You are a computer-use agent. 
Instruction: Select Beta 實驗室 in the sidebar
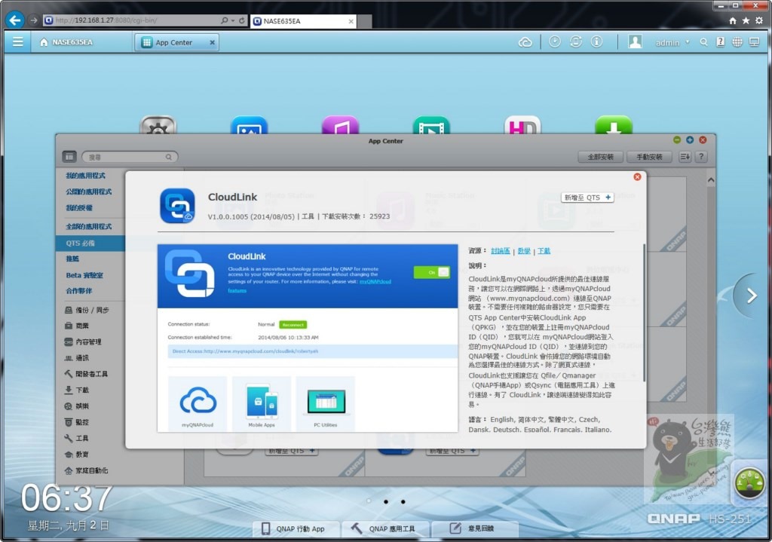point(84,275)
